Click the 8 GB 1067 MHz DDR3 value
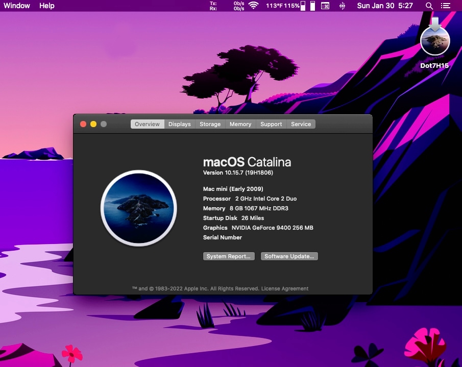 click(x=259, y=208)
